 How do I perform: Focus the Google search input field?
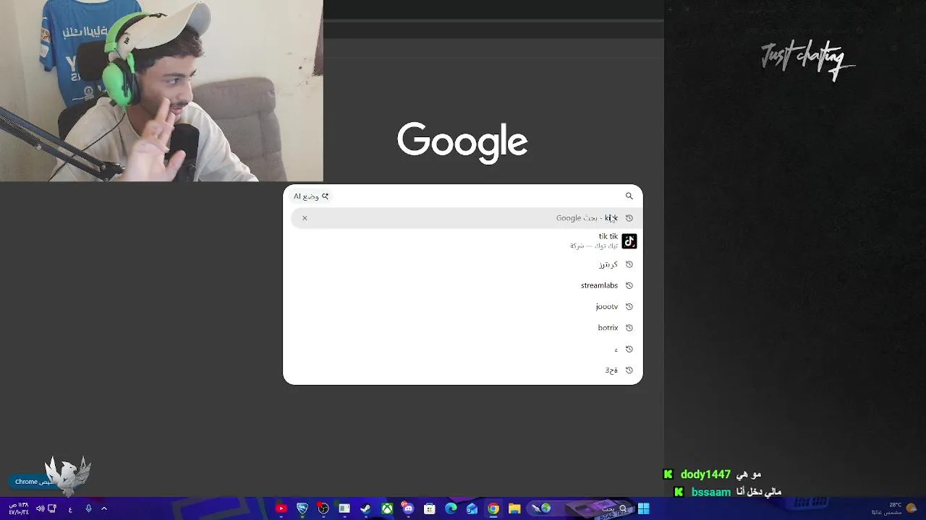coord(477,196)
